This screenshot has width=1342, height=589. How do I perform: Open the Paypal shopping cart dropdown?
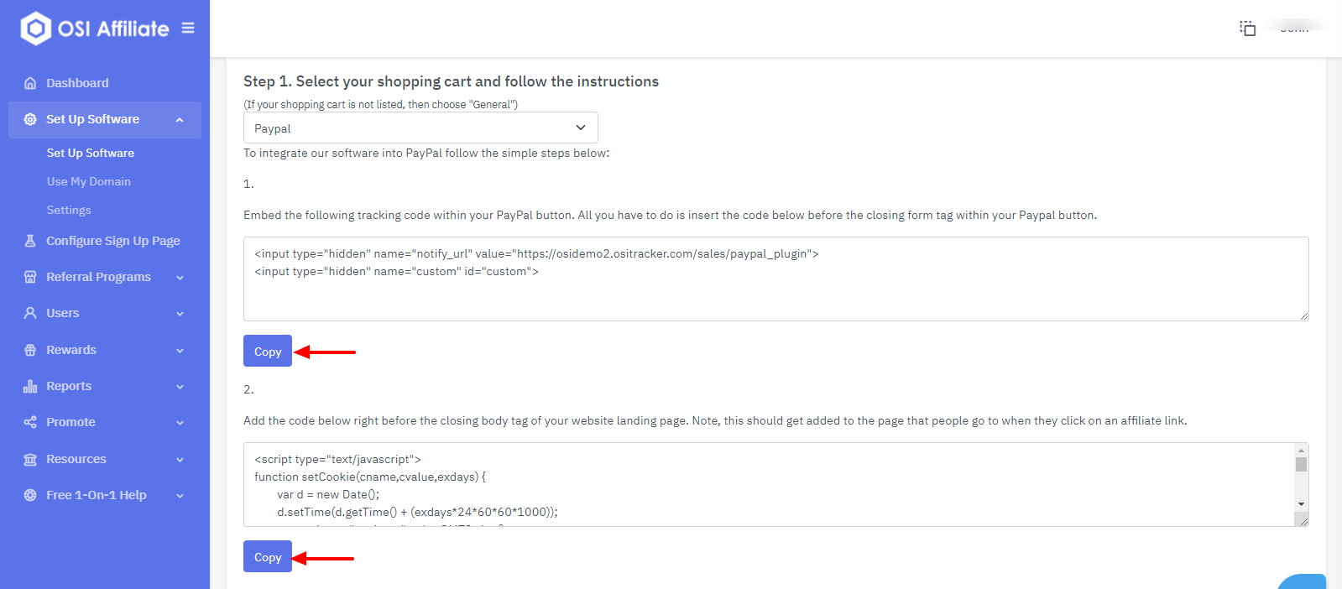click(420, 128)
